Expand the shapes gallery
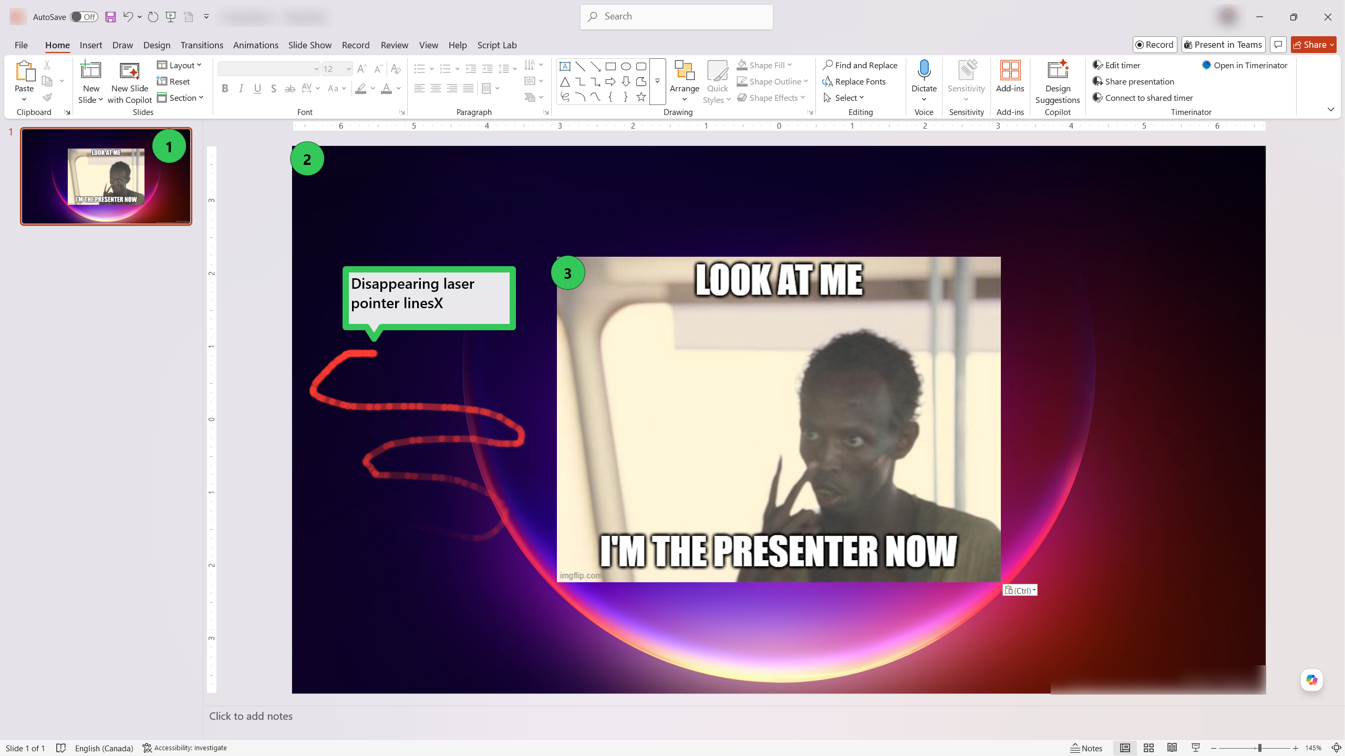Screen dimensions: 1345x756 coord(657,81)
